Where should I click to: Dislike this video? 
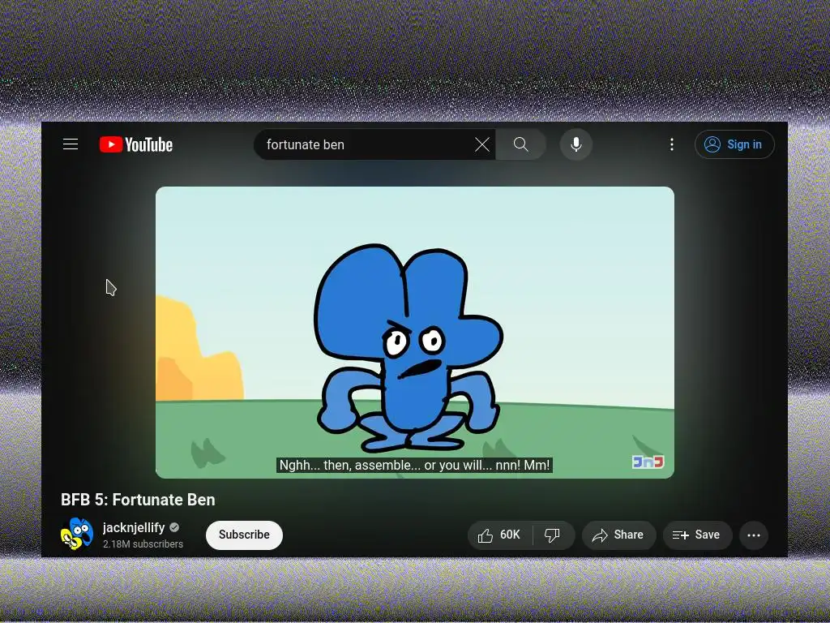553,535
